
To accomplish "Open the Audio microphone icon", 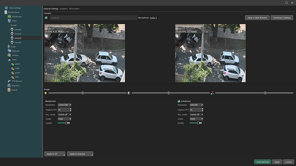I will (x=9, y=46).
